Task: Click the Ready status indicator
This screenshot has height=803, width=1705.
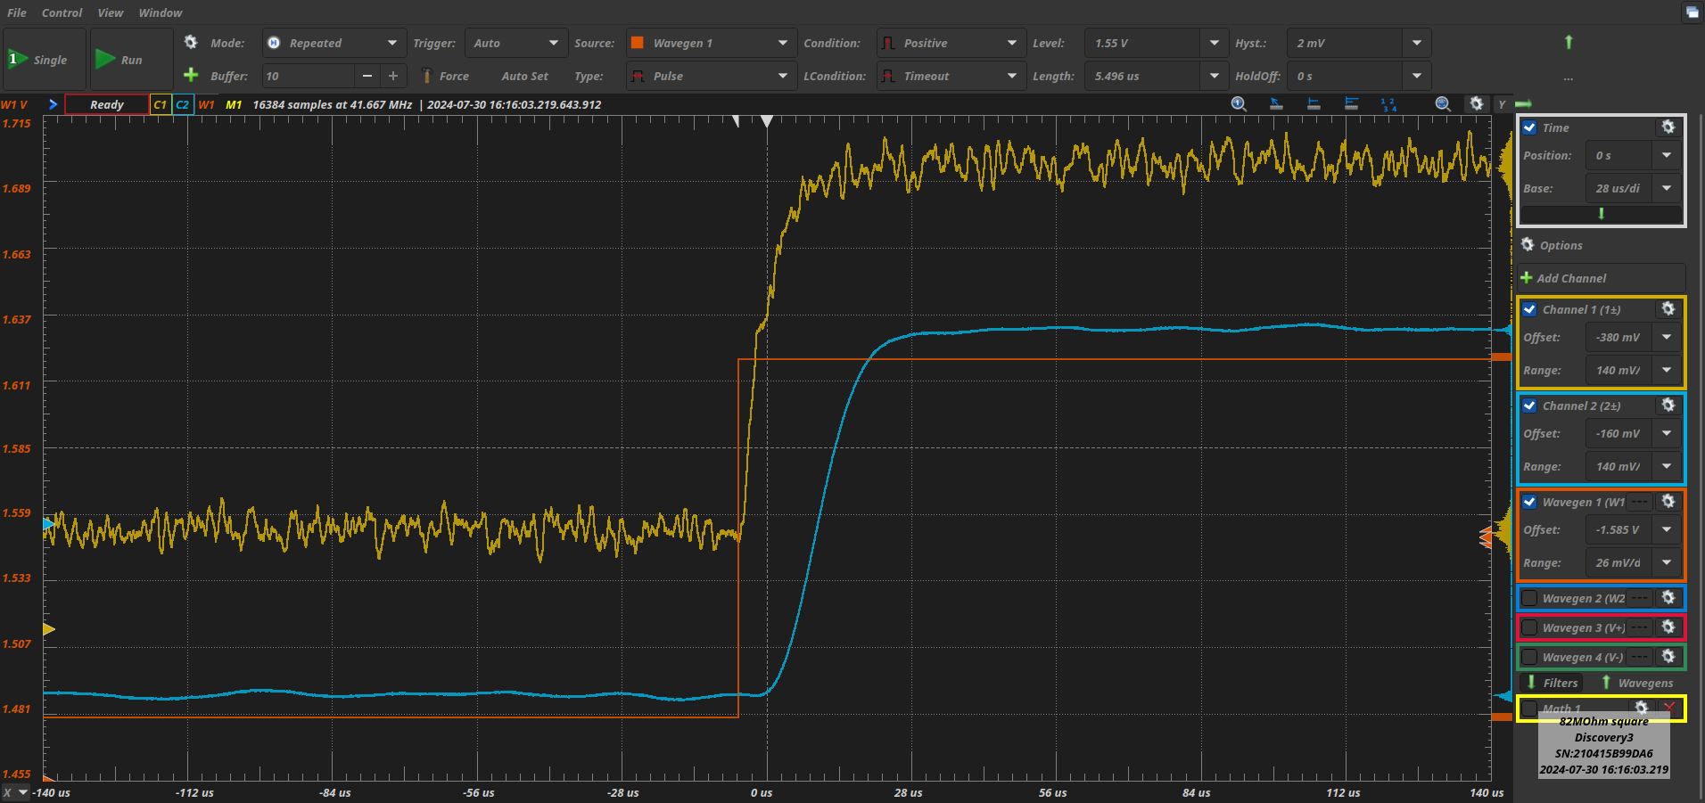Action: (x=107, y=104)
